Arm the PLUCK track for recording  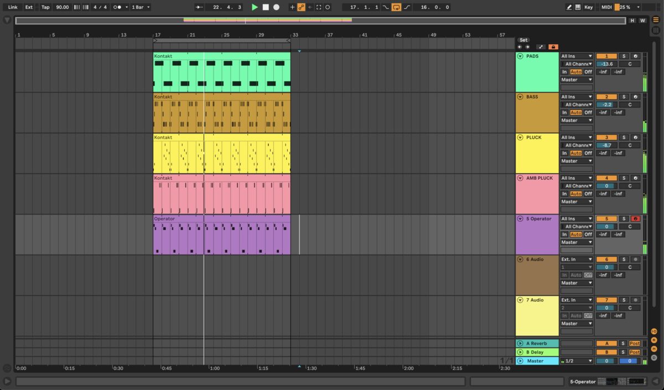point(635,137)
